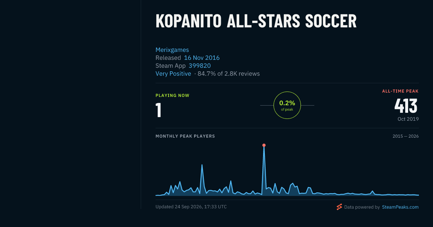Click the Kopanito All-Stars Soccer title
Viewport: 433px width, 227px height.
pyautogui.click(x=256, y=22)
